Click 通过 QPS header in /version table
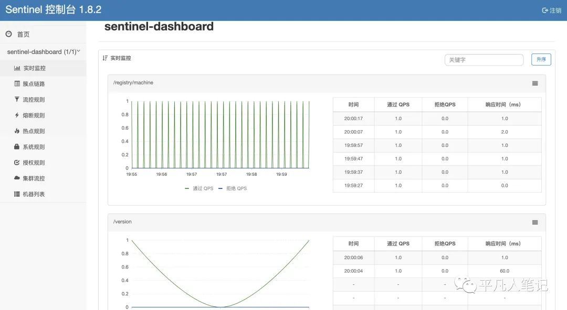 [x=398, y=243]
